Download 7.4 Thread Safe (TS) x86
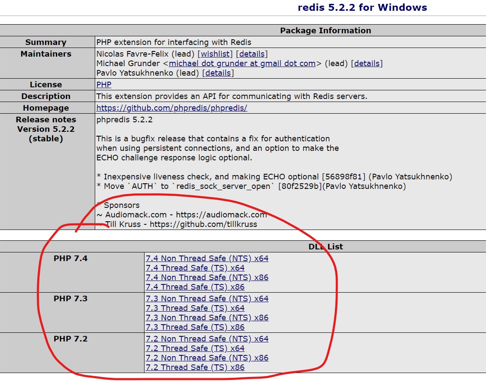The height and width of the screenshot is (383, 486). [x=195, y=287]
